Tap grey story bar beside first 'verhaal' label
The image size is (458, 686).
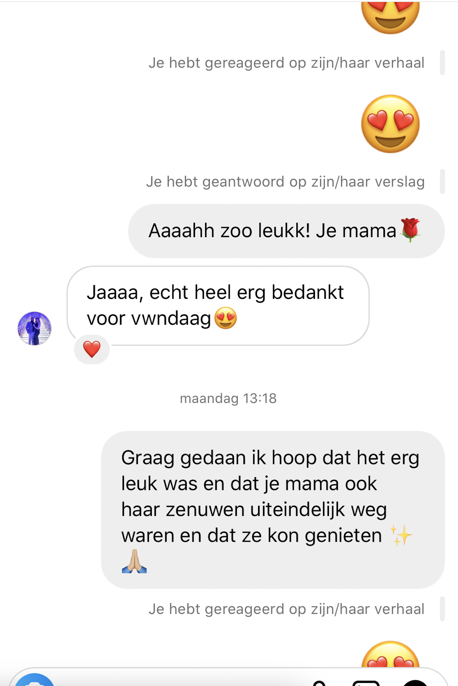point(442,63)
